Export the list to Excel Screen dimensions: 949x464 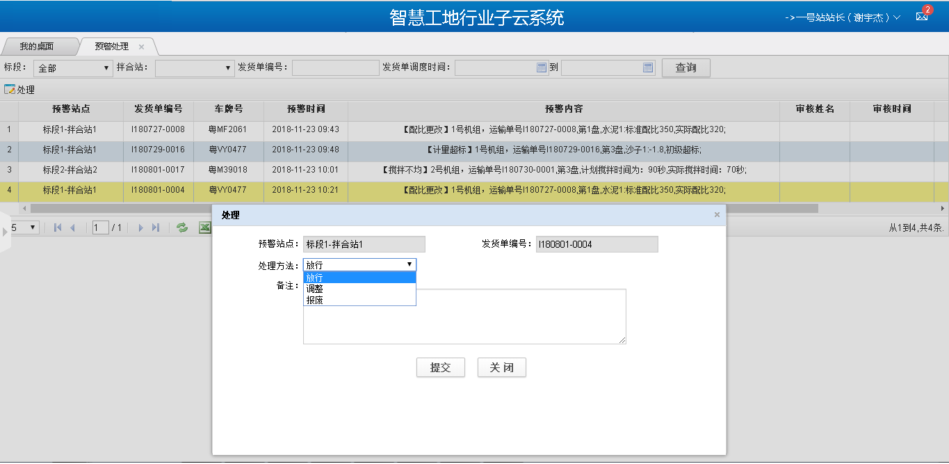tap(204, 227)
